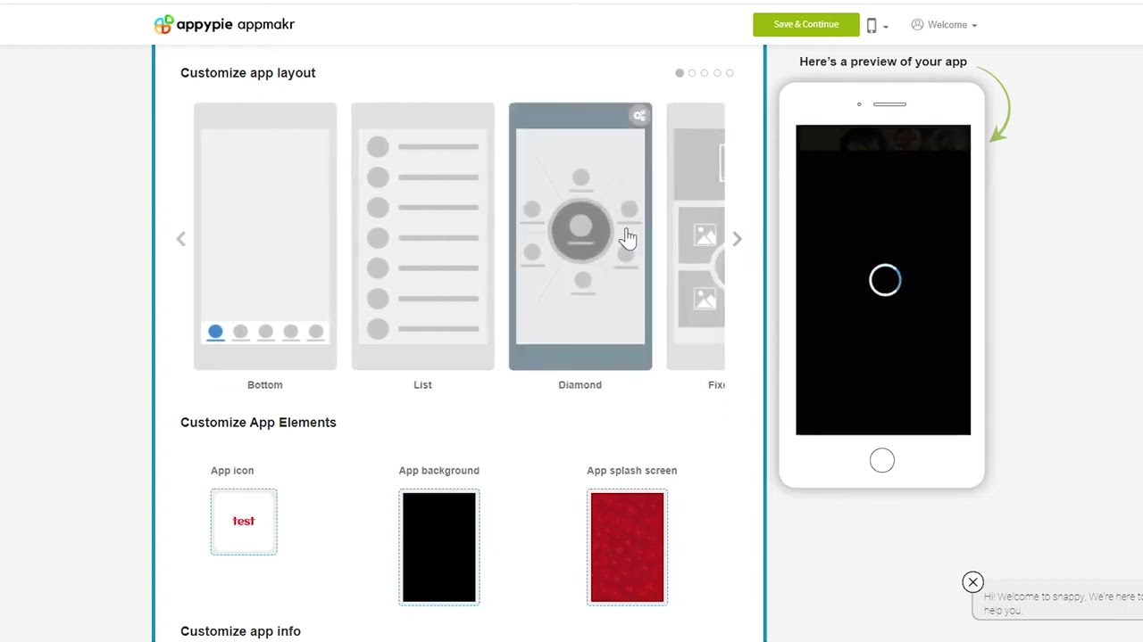Screen dimensions: 1143x642
Task: Show next layouts with right arrow
Action: pyautogui.click(x=737, y=239)
